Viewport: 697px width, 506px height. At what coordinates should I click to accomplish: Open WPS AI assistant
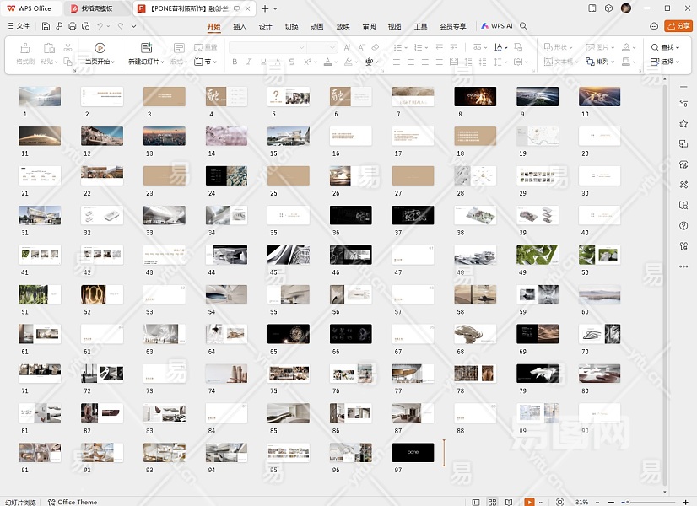pyautogui.click(x=497, y=26)
